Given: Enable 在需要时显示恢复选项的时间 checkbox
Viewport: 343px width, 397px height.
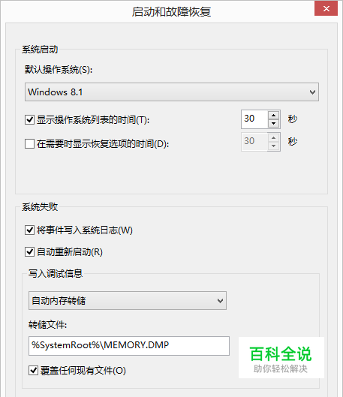Looking at the screenshot, I should 29,143.
